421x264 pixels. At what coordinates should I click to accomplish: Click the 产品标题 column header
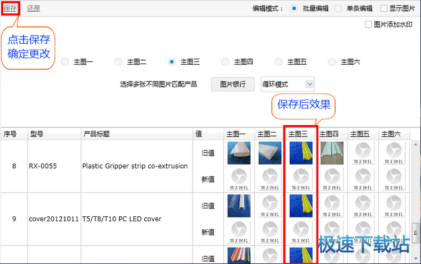pos(136,134)
